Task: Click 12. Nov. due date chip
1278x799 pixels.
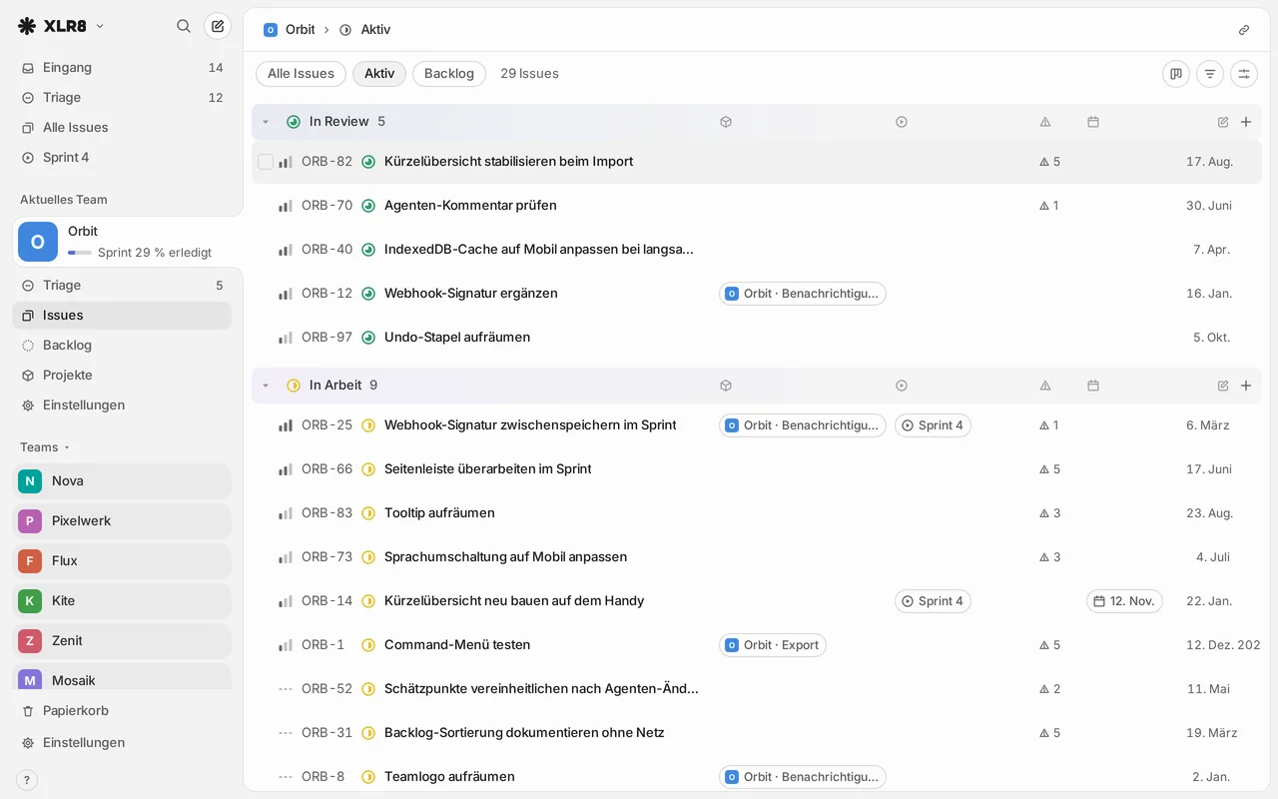Action: click(x=1124, y=601)
